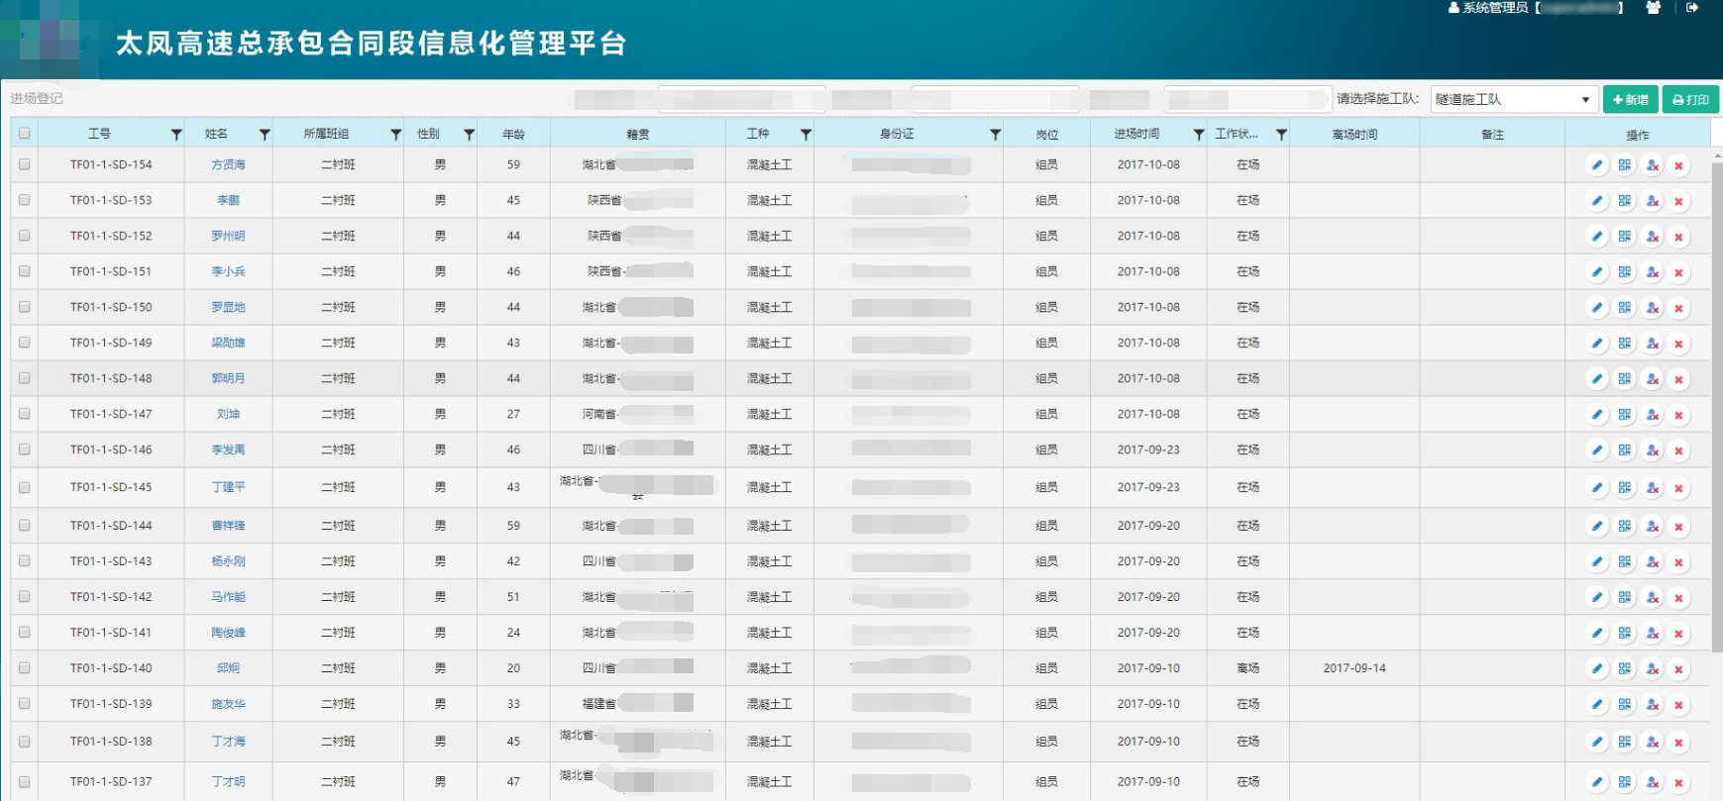Edit record TF01-1-SD-137 via pencil icon
The width and height of the screenshot is (1723, 801).
1596,782
